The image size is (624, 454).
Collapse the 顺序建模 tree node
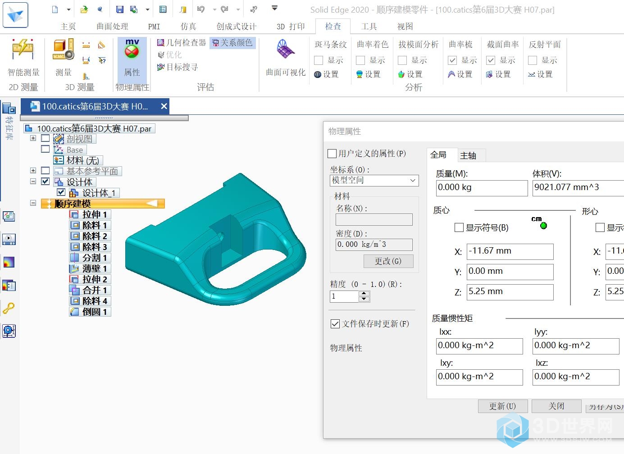tap(33, 203)
